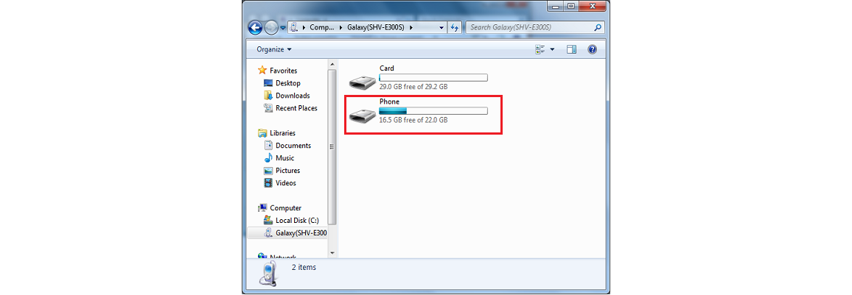Click the device icon in address bar
Viewport: 852px width, 295px height.
click(294, 27)
